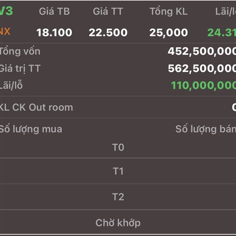Select the T0 row

click(118, 147)
